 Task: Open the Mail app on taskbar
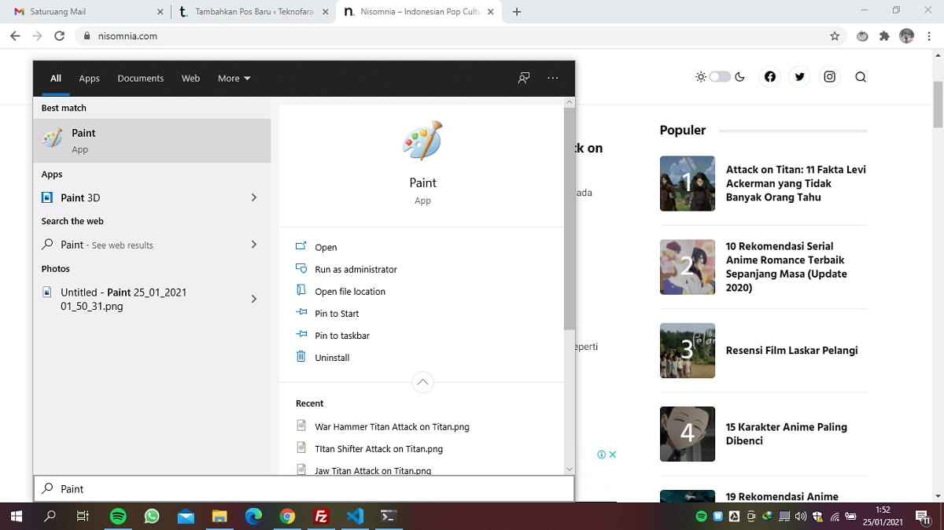[186, 517]
